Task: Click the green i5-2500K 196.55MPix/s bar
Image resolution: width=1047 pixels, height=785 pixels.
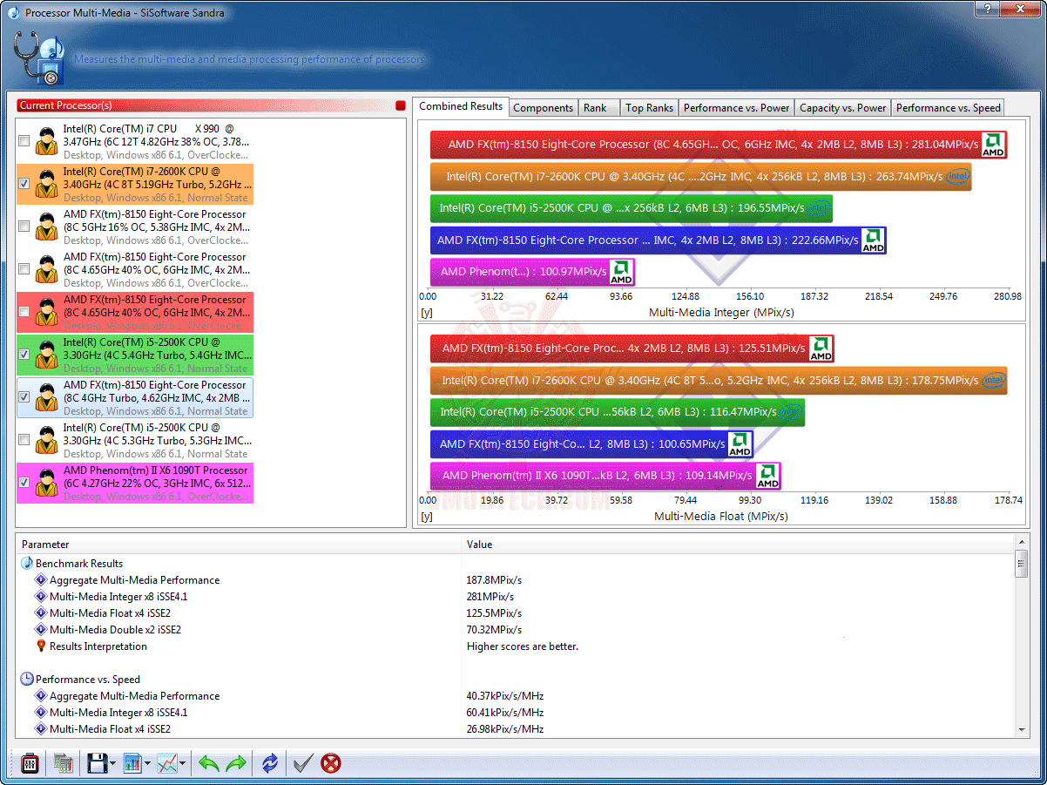Action: tap(632, 208)
